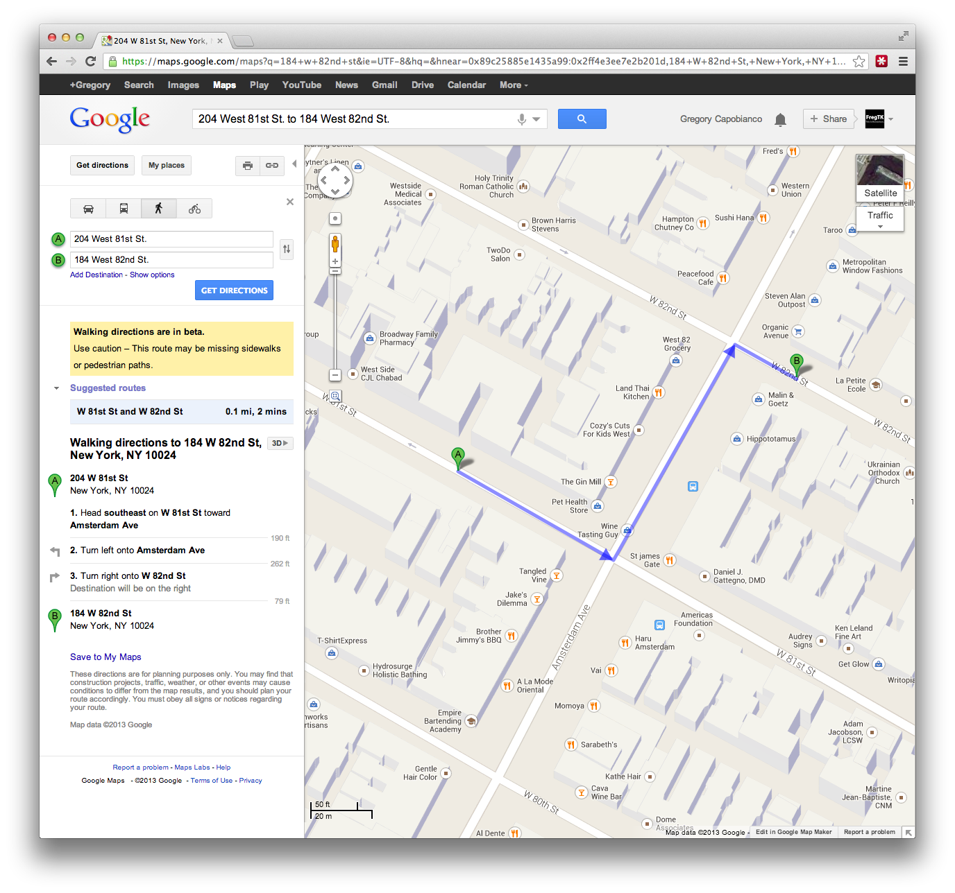The image size is (955, 893).
Task: Open Google notifications bell
Action: tap(780, 119)
